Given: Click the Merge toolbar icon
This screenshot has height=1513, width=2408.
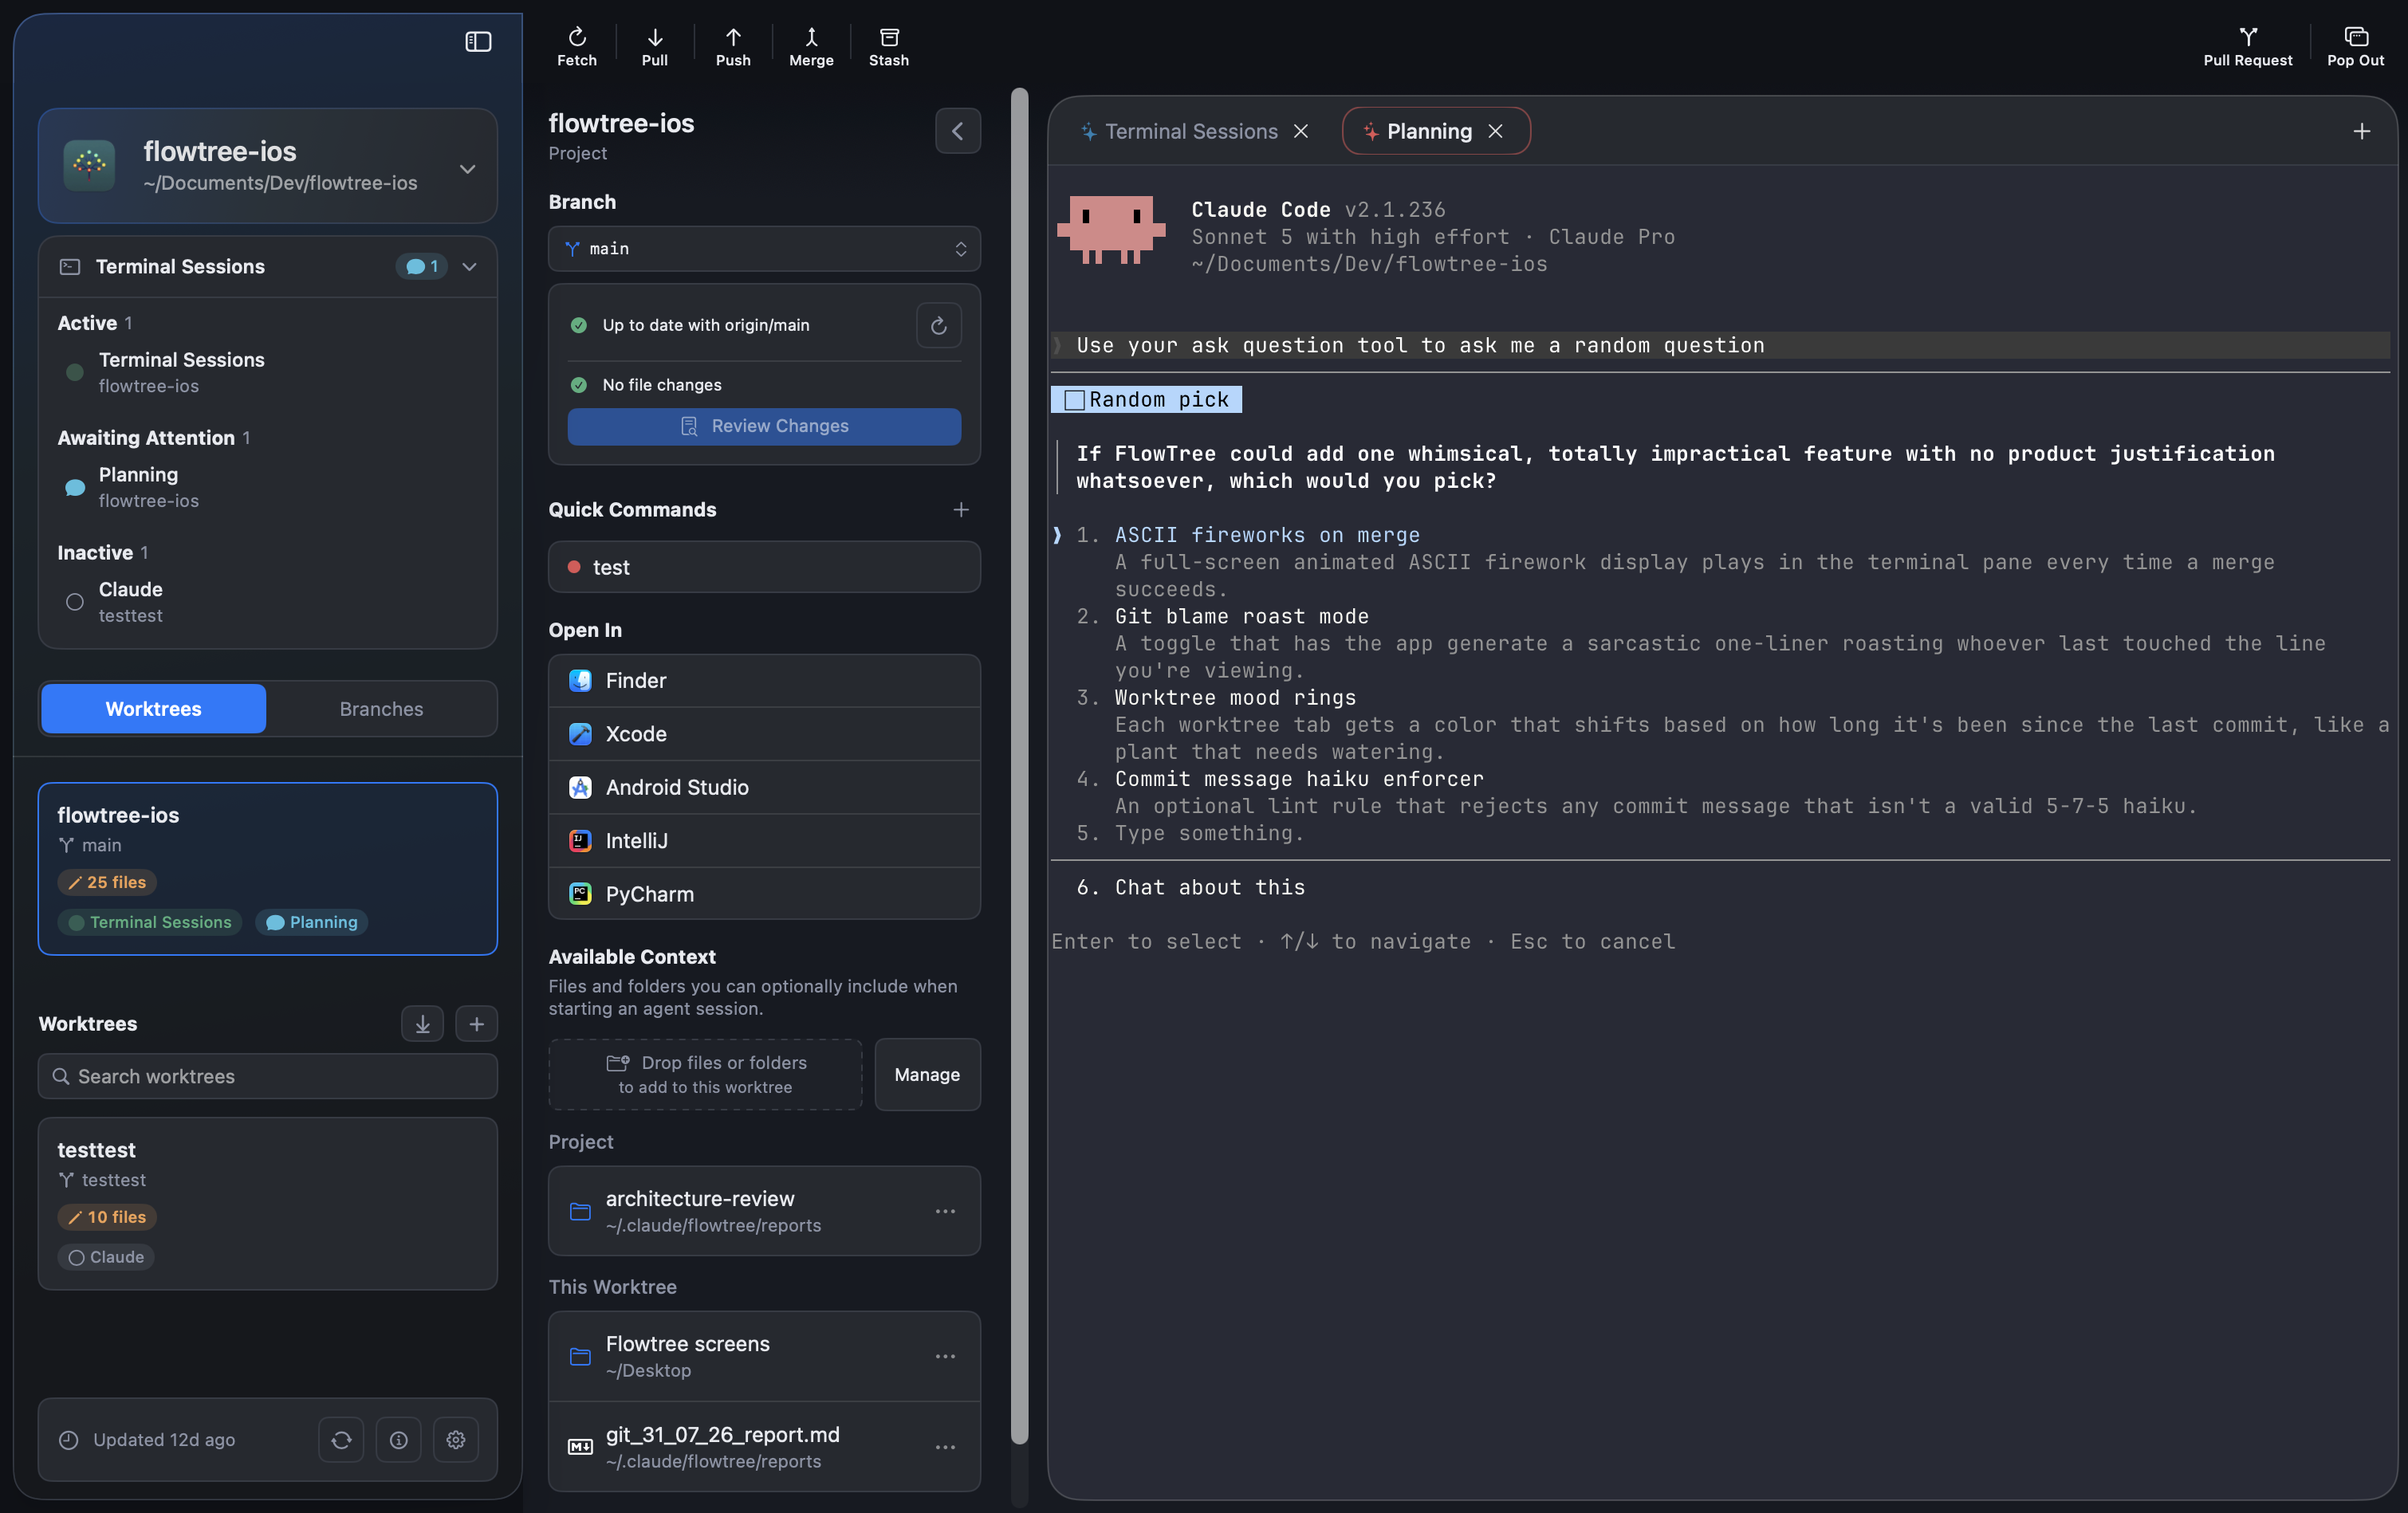Looking at the screenshot, I should [x=810, y=47].
